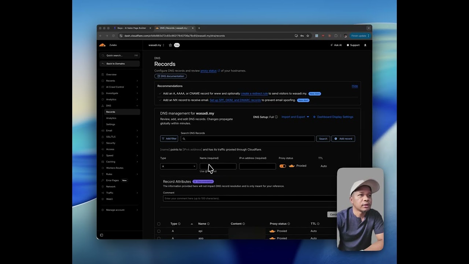The image size is (469, 264).
Task: Click the sort arrow next to Type column
Action: coord(192,224)
